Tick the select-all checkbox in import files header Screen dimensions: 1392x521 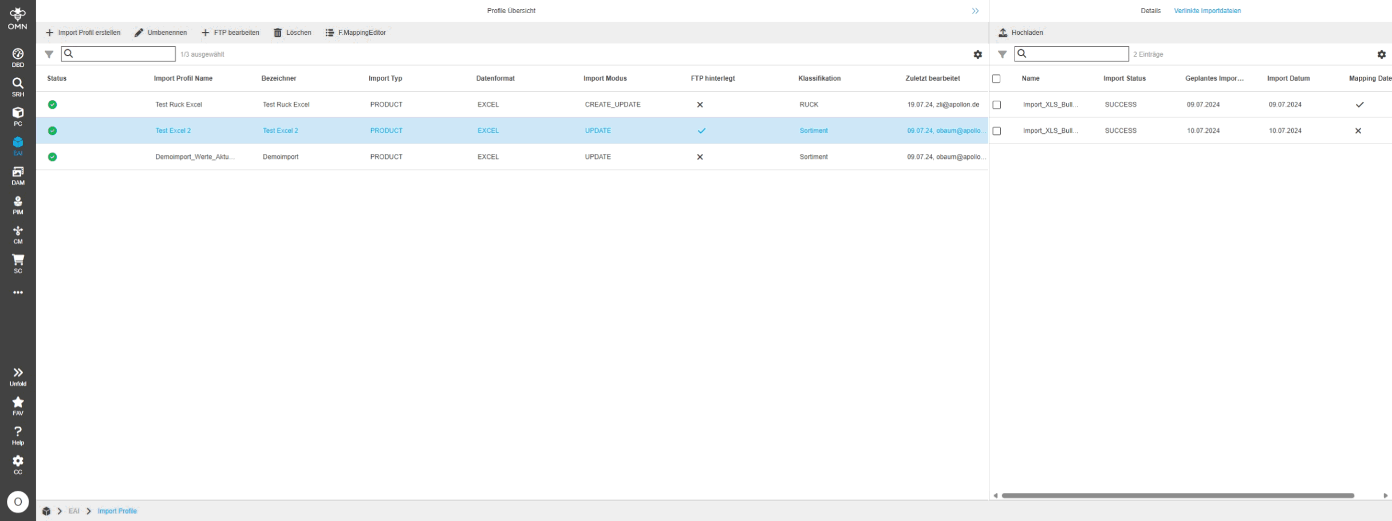(996, 79)
